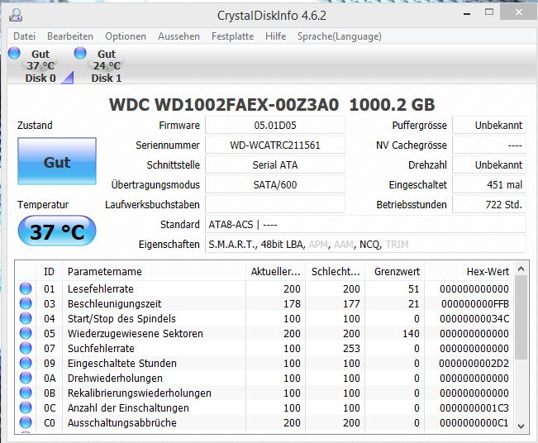Click the NV Cachegrösse value field
Viewport: 538px width, 443px height.
tap(489, 145)
